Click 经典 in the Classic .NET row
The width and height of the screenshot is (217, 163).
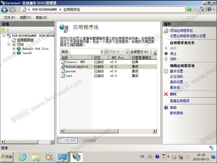pos(135,62)
